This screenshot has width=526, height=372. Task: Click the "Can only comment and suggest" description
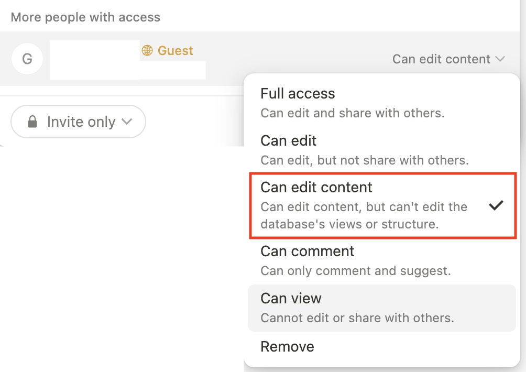coord(356,271)
